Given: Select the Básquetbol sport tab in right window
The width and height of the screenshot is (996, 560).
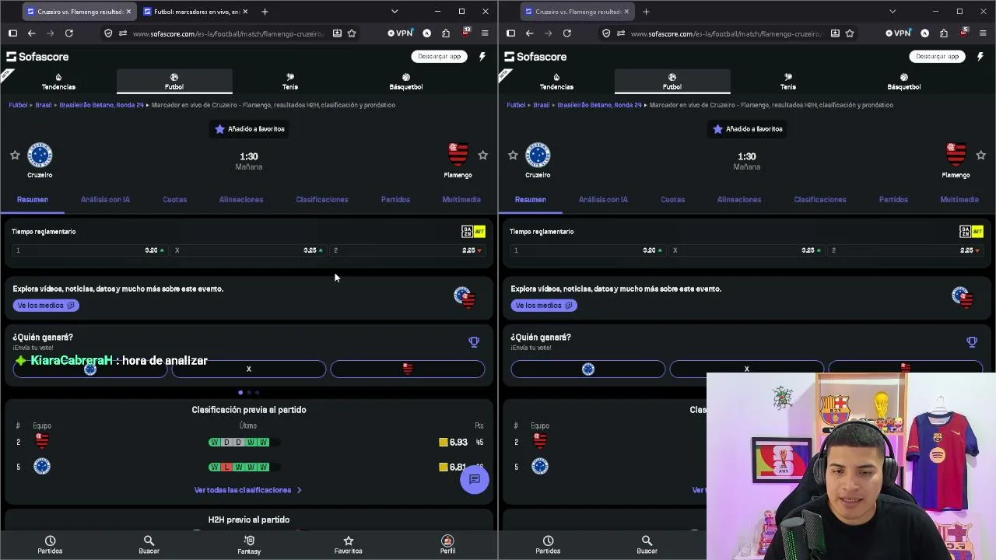Looking at the screenshot, I should pos(904,82).
